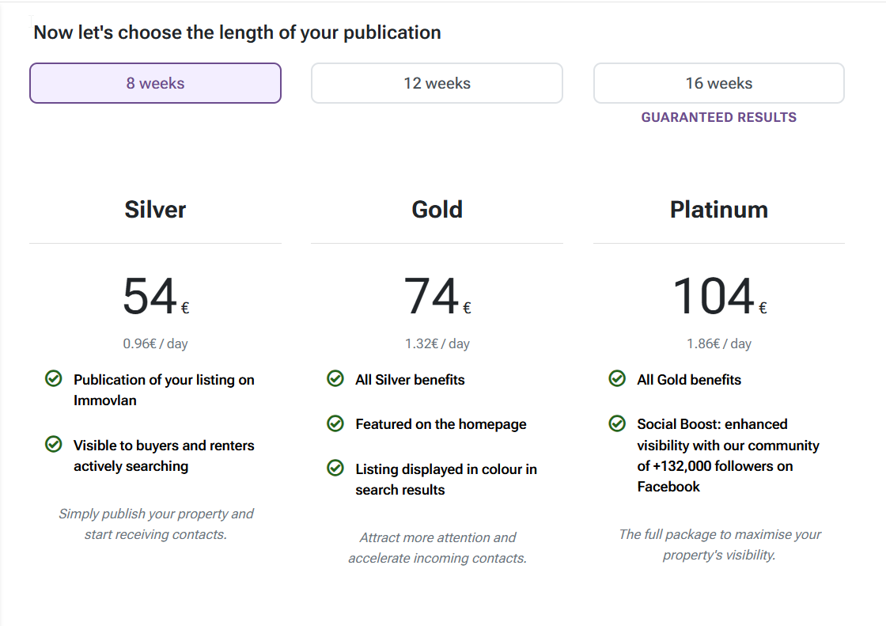The height and width of the screenshot is (626, 886).
Task: Click the 54 € Silver price
Action: (x=156, y=296)
